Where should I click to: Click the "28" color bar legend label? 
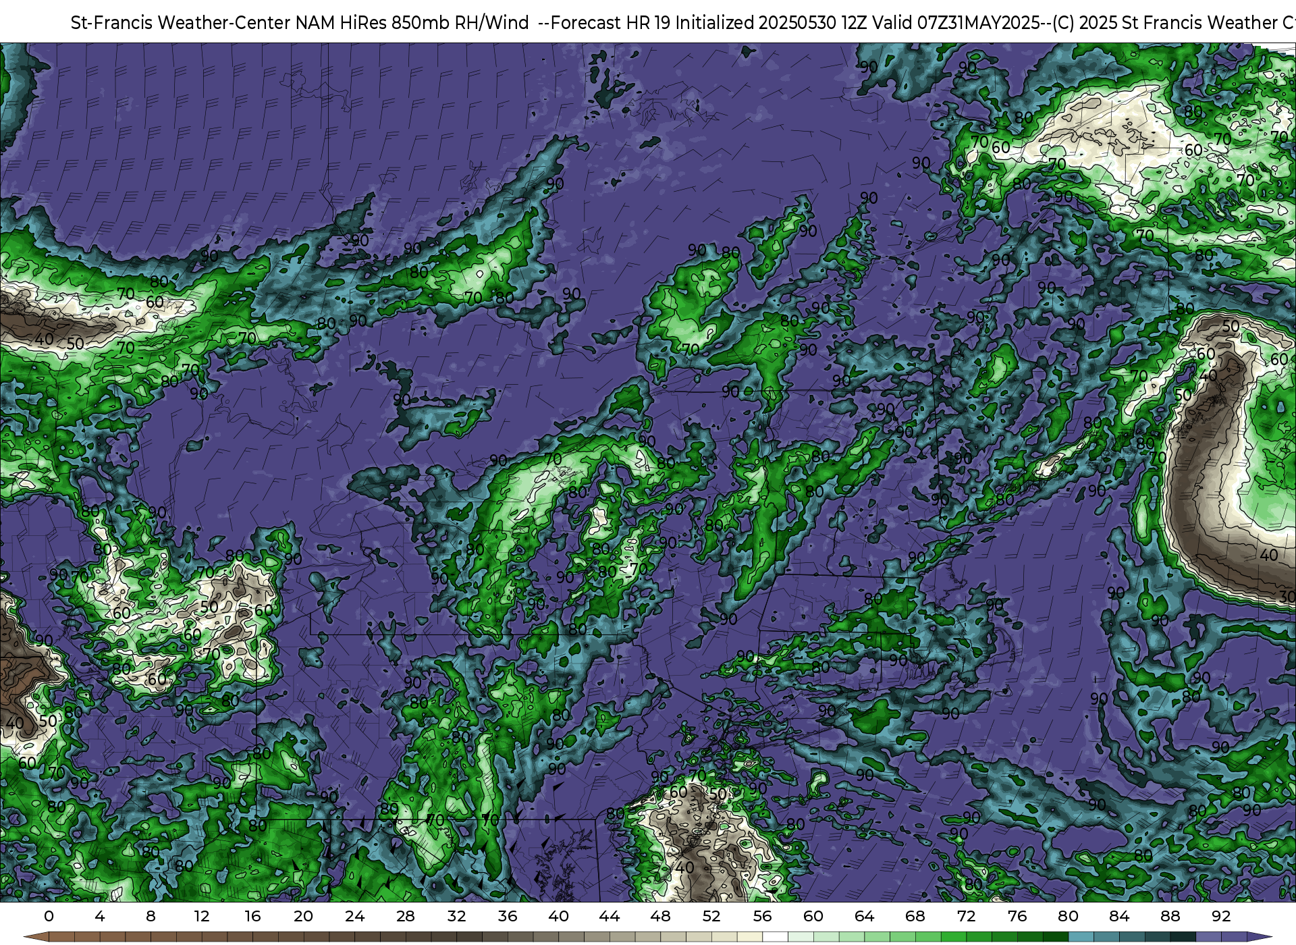click(406, 916)
